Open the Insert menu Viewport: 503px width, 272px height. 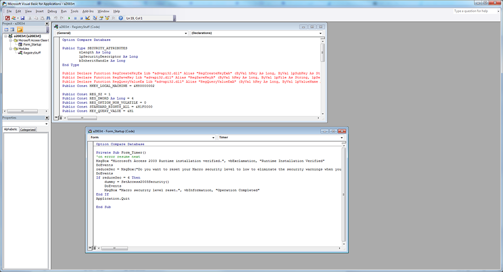click(x=40, y=11)
